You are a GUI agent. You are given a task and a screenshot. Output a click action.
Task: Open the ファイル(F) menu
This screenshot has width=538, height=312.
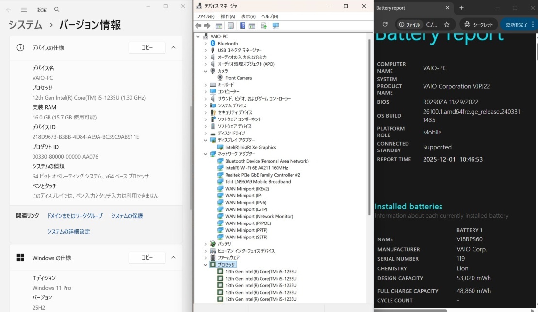click(206, 16)
